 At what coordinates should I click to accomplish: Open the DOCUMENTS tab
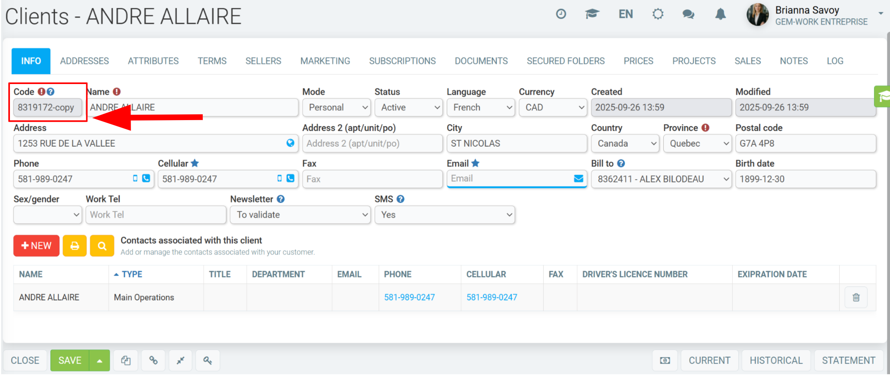point(481,61)
